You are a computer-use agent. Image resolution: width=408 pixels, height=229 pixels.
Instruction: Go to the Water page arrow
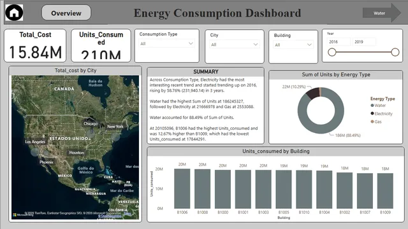[x=382, y=13]
